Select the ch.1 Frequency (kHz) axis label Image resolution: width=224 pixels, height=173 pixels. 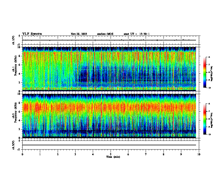pos(15,66)
